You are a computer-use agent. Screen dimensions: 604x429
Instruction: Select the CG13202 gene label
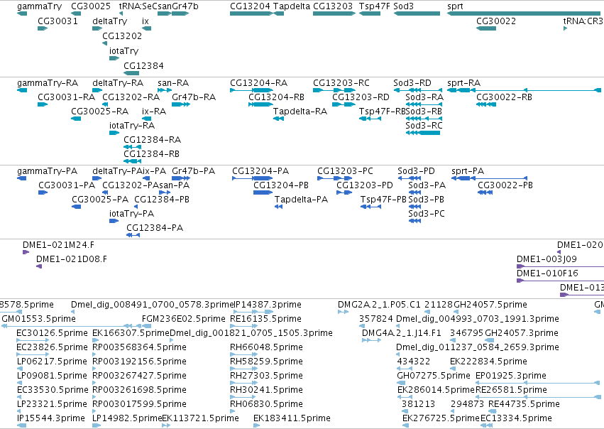point(122,36)
